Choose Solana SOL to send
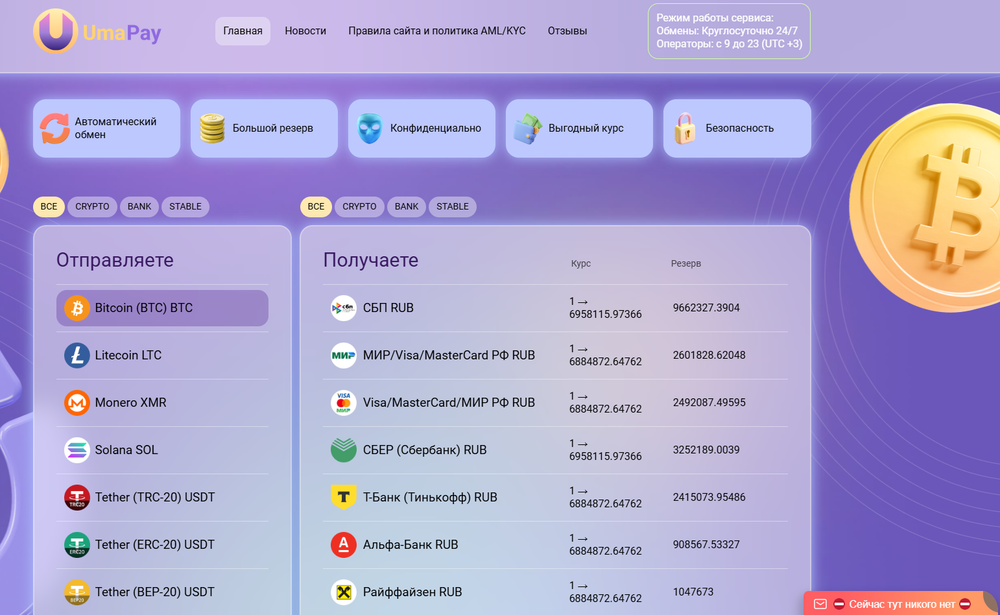Screen dimensions: 1000x615 tap(162, 450)
